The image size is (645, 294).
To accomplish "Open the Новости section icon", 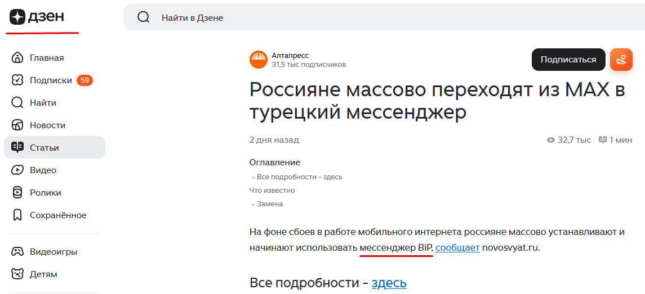I will [17, 125].
